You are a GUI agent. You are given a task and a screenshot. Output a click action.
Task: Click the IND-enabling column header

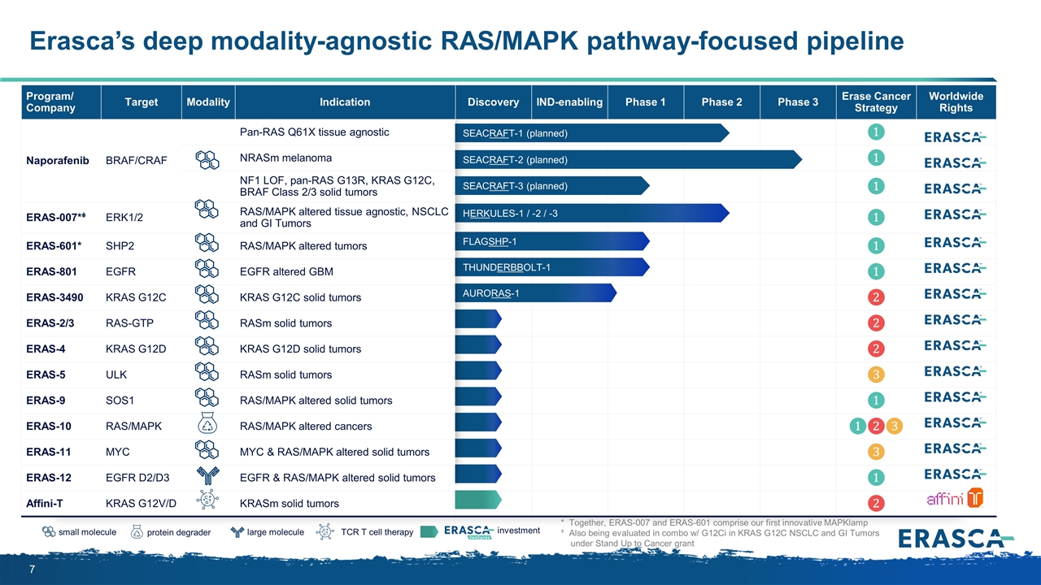(569, 102)
